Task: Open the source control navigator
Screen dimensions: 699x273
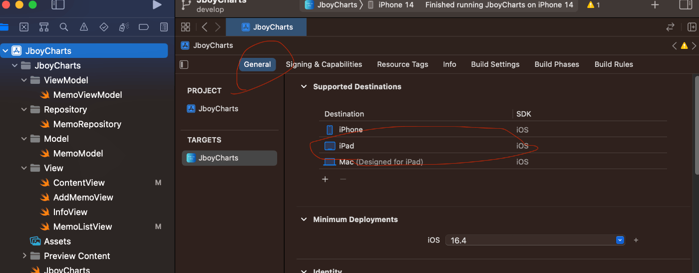Action: 24,27
